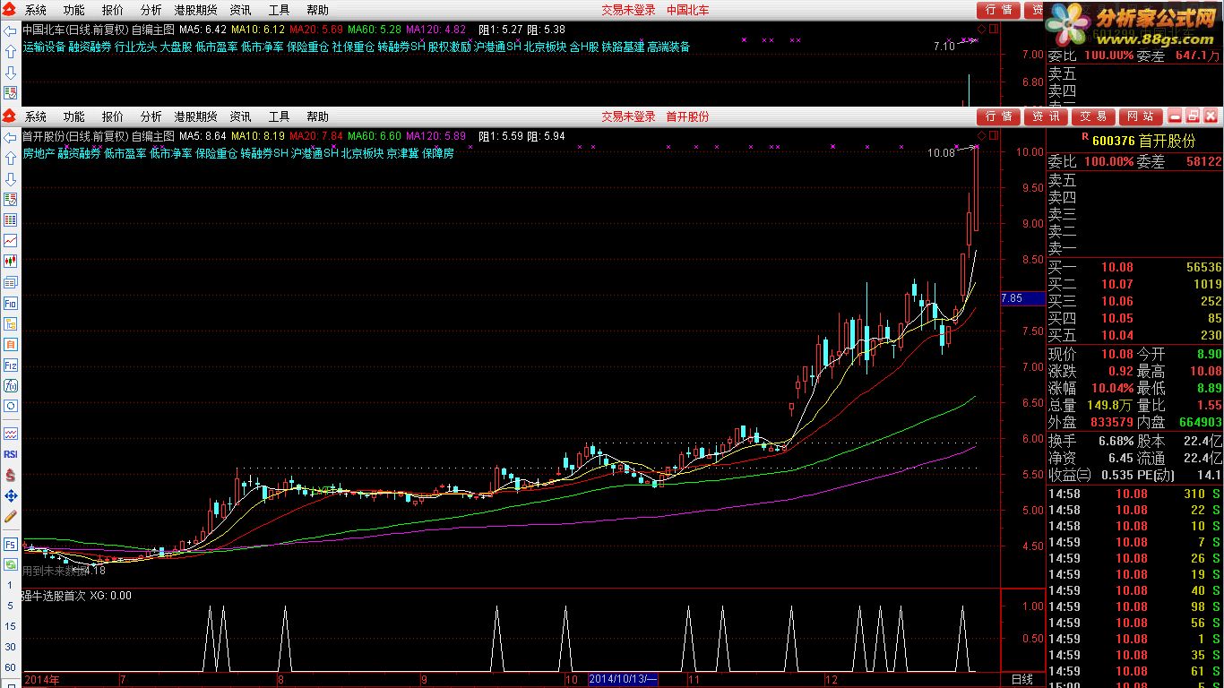
Task: Click the F5 chart switch icon
Action: pyautogui.click(x=11, y=544)
